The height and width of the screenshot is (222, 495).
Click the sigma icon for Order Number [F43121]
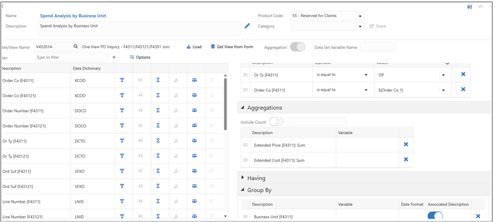pyautogui.click(x=158, y=125)
